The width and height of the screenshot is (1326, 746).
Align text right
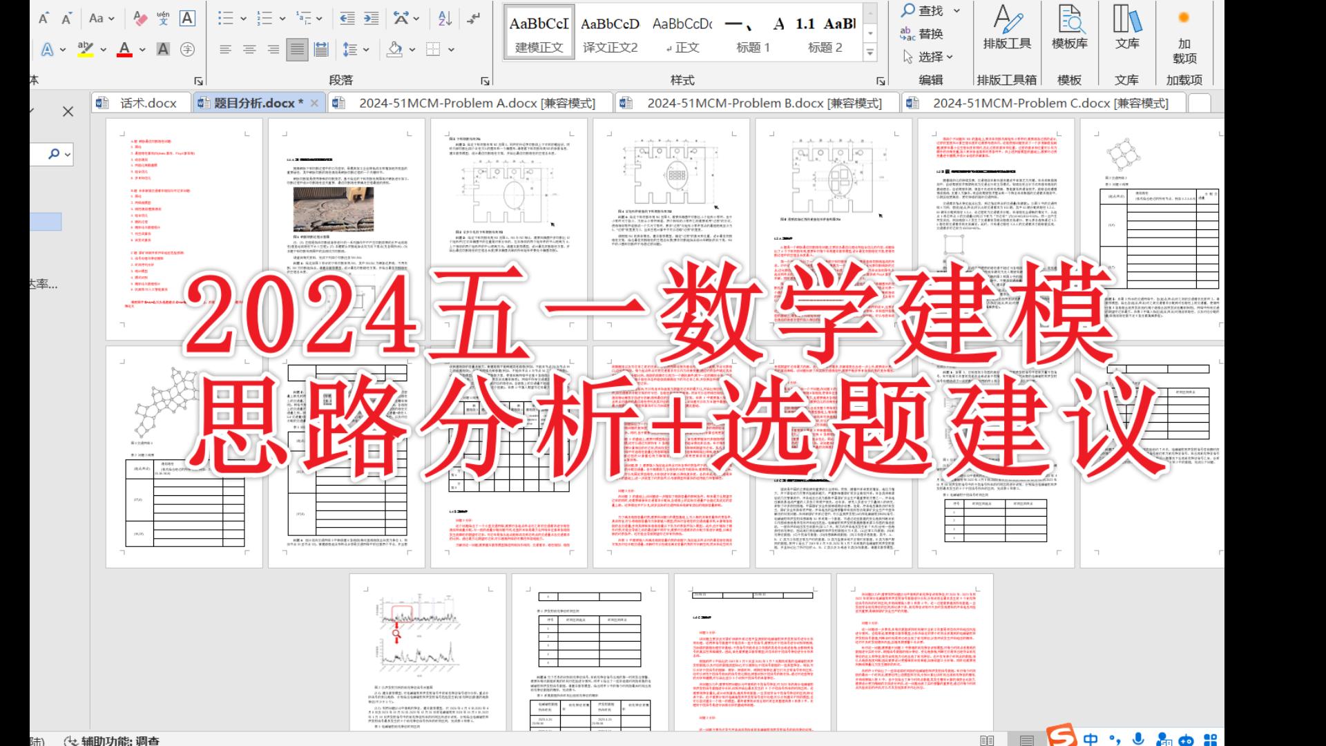pyautogui.click(x=273, y=49)
